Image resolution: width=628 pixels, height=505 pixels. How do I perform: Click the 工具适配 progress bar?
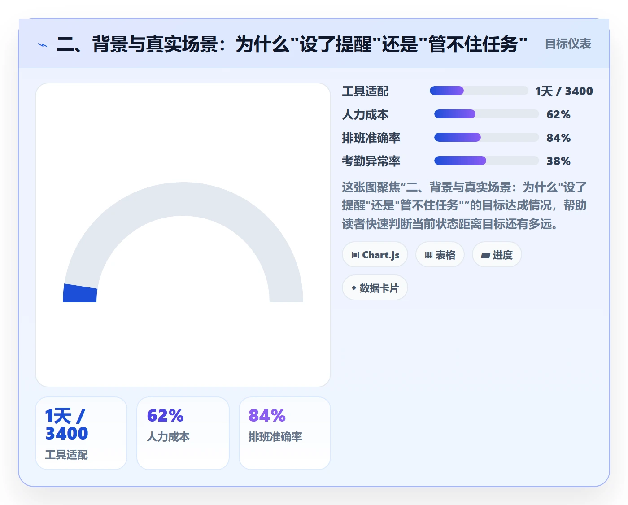[x=479, y=91]
